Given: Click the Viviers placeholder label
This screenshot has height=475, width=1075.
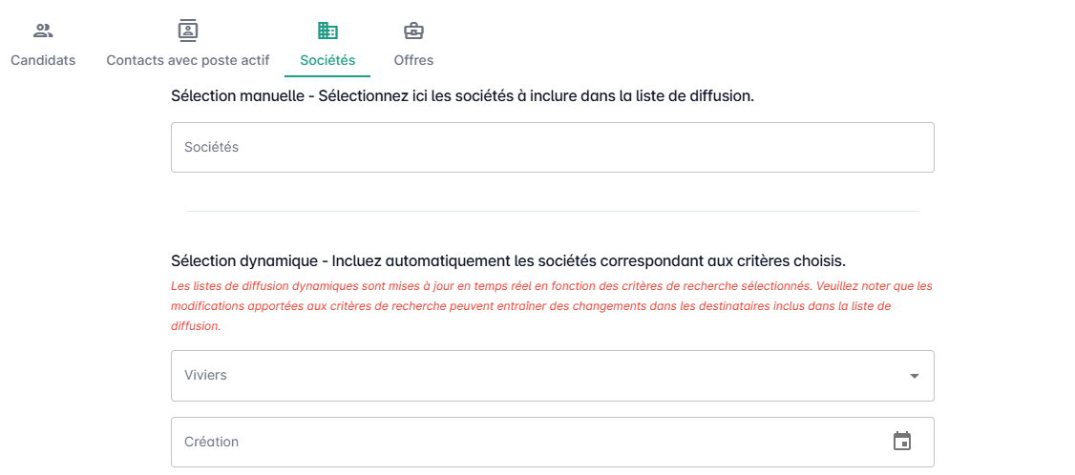Looking at the screenshot, I should click(205, 375).
